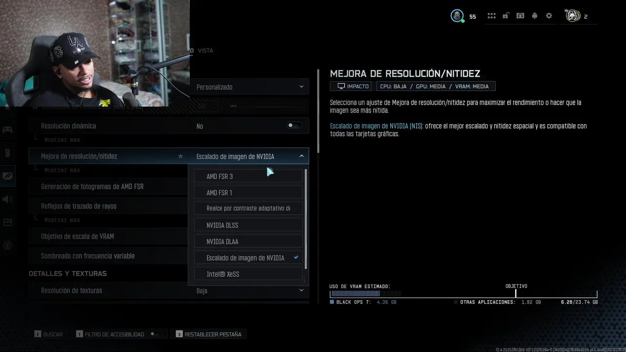The width and height of the screenshot is (626, 352).
Task: Click the IMPACTO badge label
Action: click(x=358, y=86)
